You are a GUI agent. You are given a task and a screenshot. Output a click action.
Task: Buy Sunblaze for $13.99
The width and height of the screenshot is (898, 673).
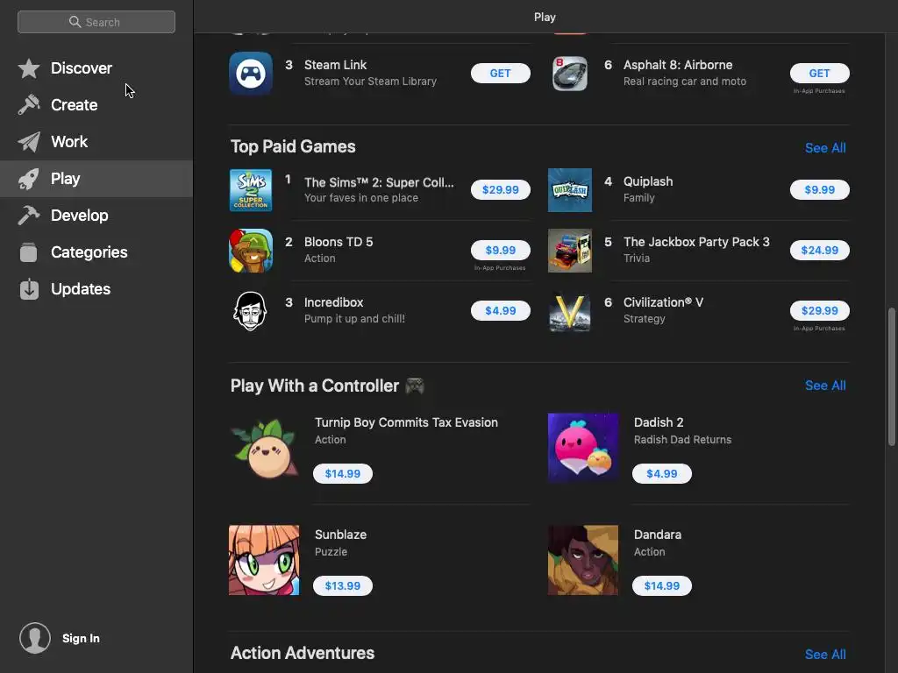pos(343,586)
